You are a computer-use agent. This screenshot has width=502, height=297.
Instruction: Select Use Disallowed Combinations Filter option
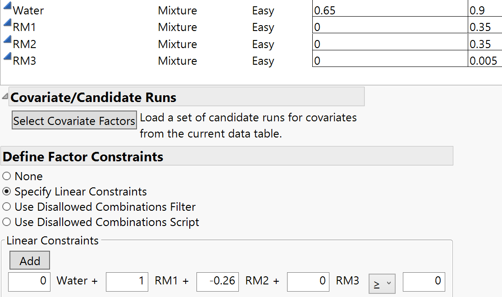click(x=7, y=207)
